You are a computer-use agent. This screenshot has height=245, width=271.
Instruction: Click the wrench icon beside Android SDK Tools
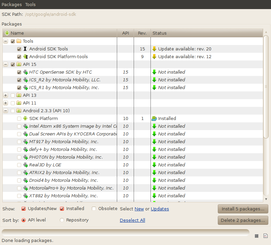tap(25, 49)
